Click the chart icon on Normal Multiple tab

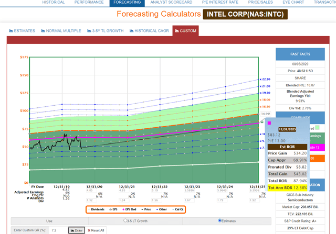41,31
